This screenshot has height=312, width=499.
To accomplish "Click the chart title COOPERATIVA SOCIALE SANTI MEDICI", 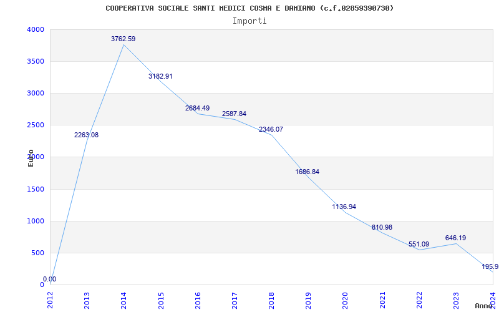I will click(249, 8).
